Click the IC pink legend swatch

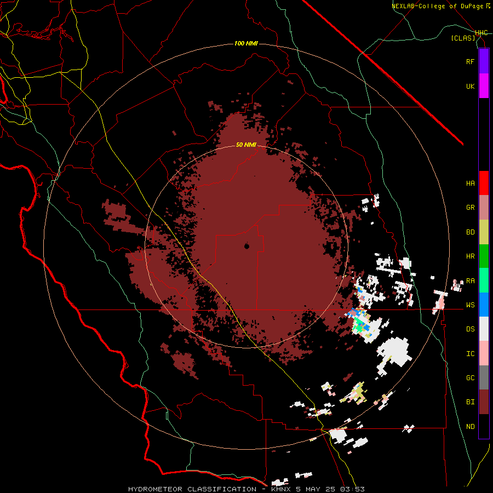[x=484, y=353]
